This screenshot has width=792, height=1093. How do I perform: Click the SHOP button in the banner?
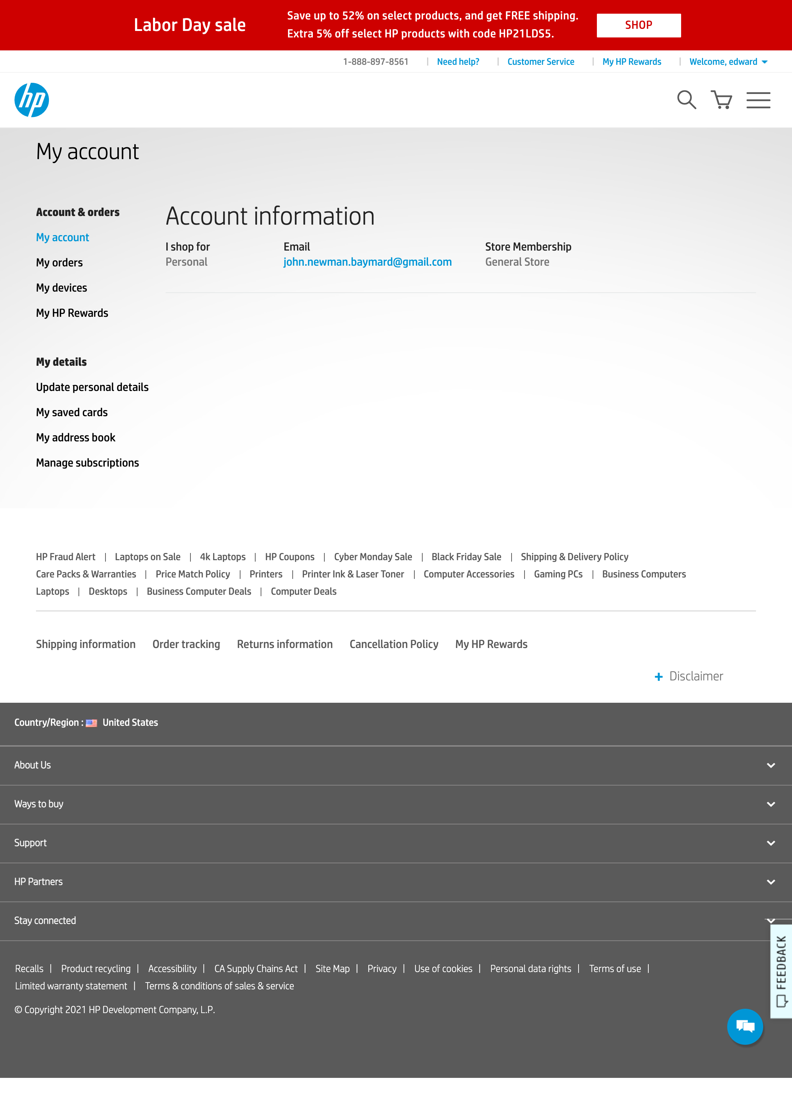tap(638, 25)
